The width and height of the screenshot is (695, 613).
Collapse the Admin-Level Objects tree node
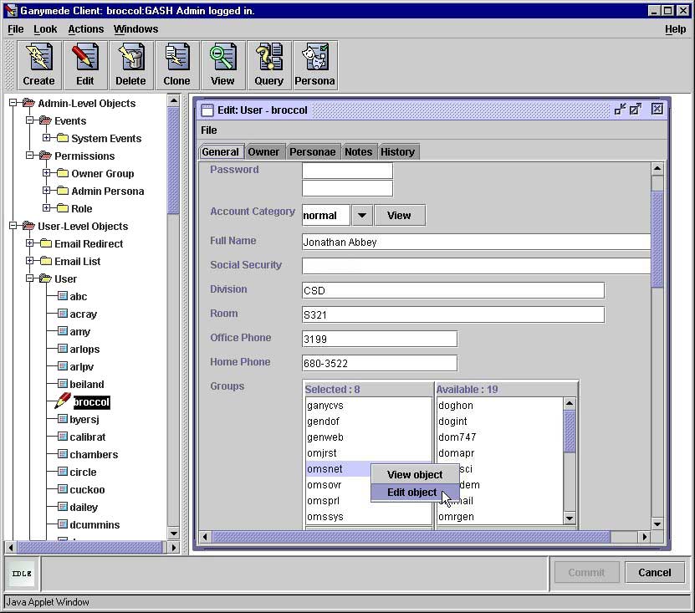[13, 104]
